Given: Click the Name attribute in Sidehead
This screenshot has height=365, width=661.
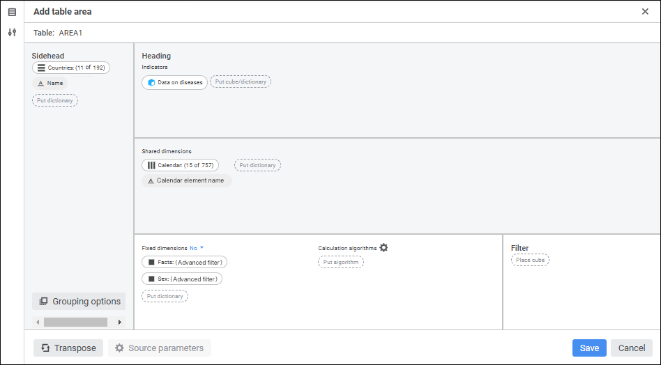Looking at the screenshot, I should tap(50, 83).
